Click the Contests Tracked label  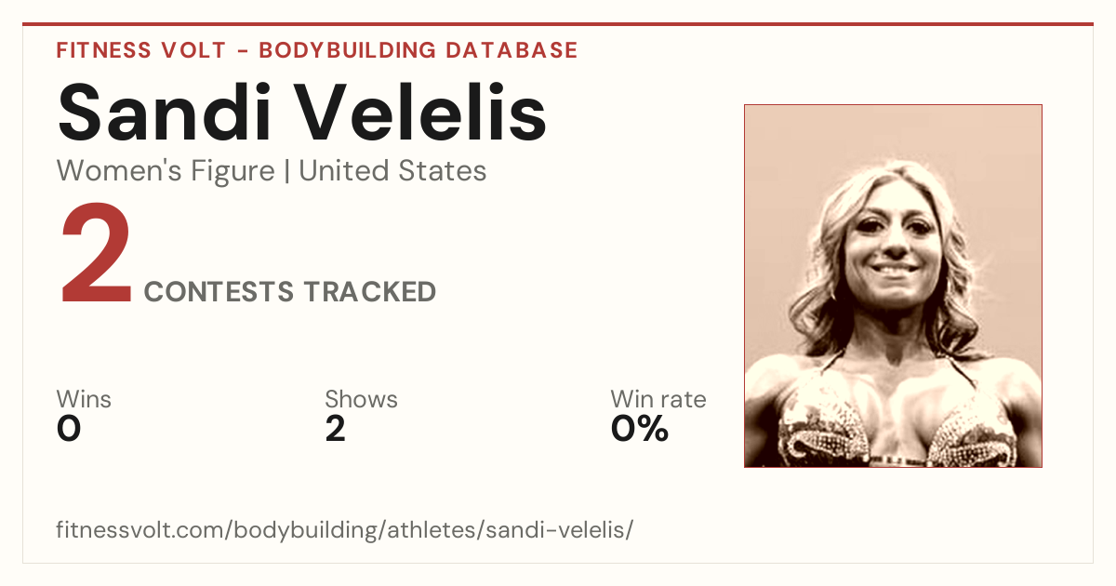[290, 291]
